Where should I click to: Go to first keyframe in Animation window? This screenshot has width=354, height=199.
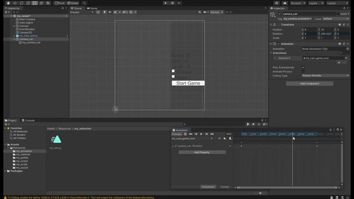click(x=190, y=134)
